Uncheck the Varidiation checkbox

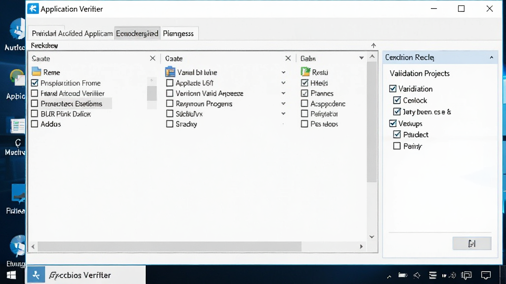393,89
